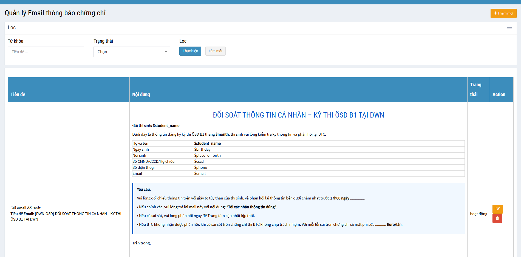Reset filters with Làm mới button
Image resolution: width=521 pixels, height=257 pixels.
click(x=215, y=51)
